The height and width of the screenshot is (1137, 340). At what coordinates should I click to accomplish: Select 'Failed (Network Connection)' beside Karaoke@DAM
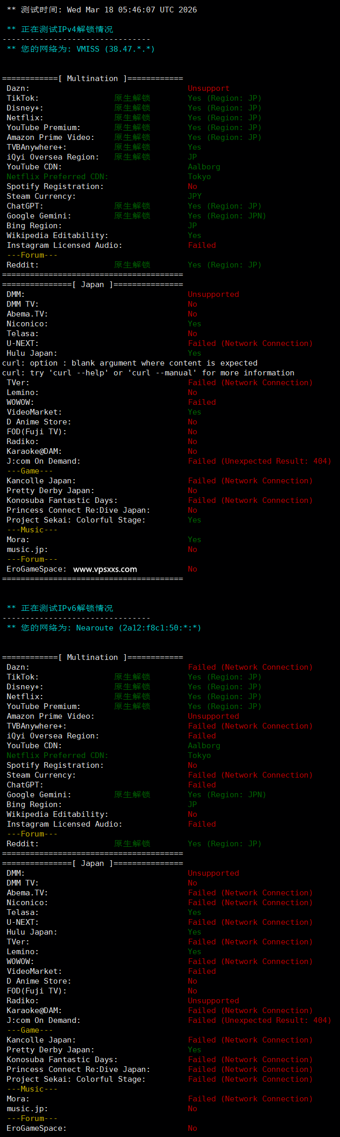coord(250,1010)
